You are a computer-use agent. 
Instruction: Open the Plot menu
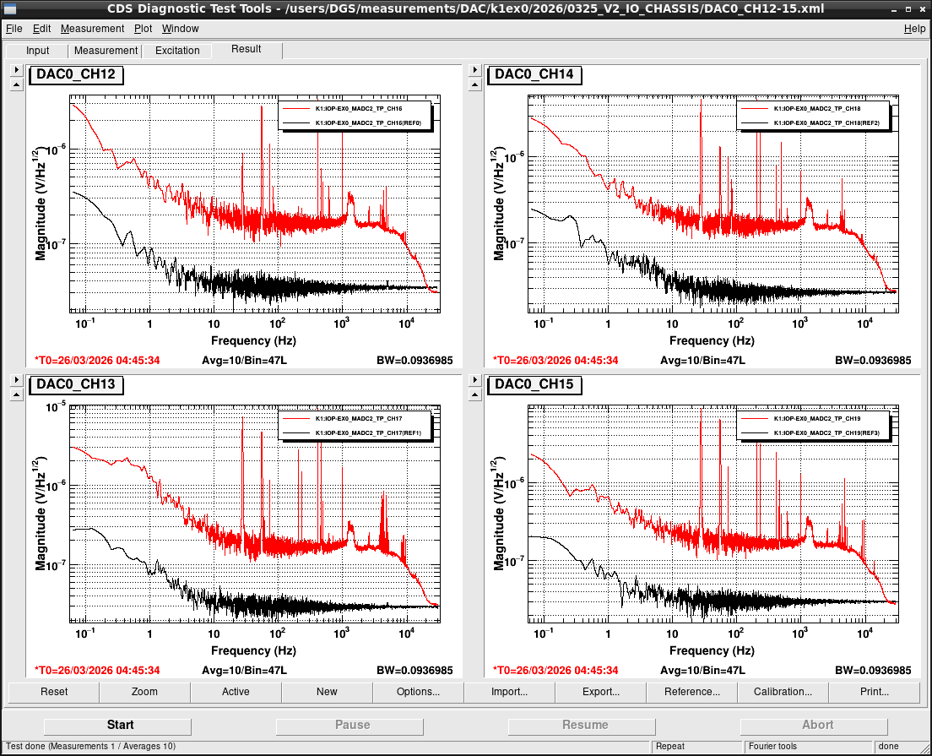click(143, 29)
